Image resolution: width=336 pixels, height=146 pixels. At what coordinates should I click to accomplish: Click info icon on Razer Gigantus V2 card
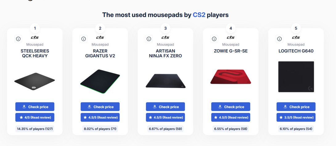click(84, 39)
